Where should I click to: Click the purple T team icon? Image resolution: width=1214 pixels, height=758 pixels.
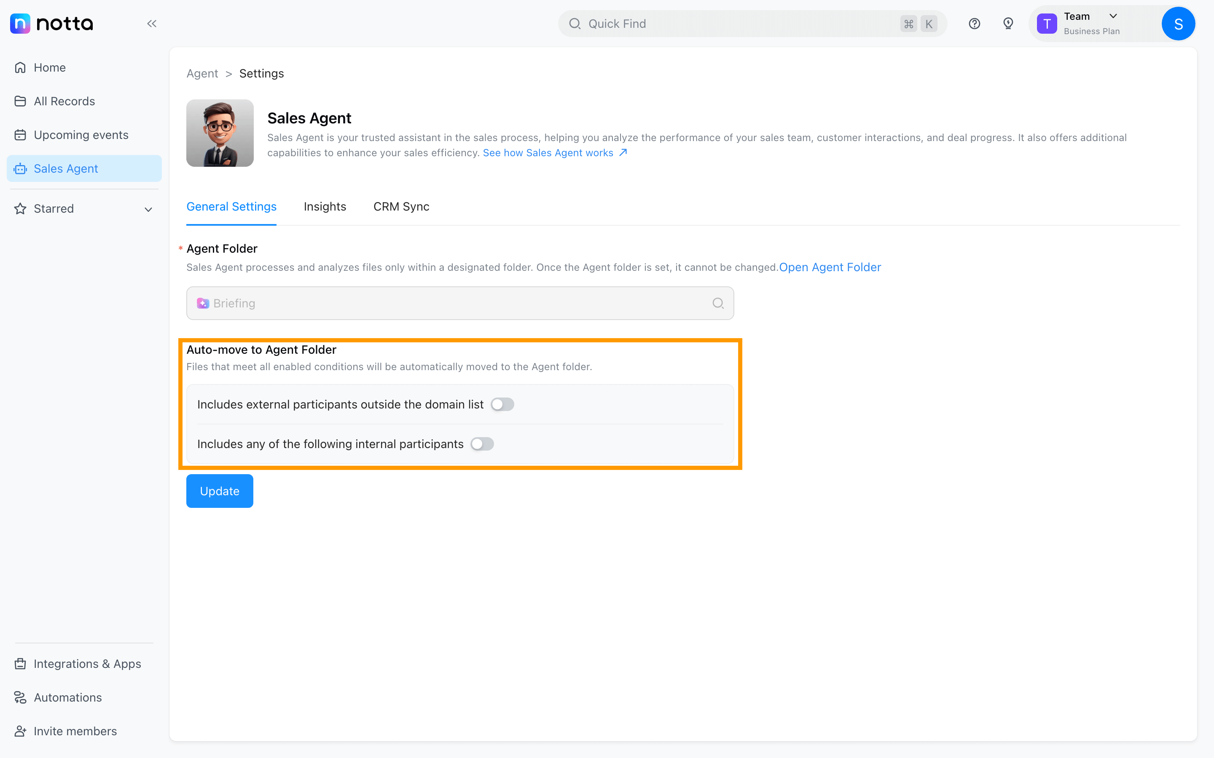point(1047,24)
